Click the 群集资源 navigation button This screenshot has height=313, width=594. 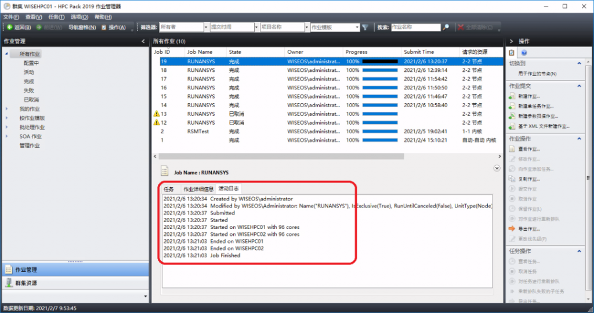pos(26,283)
